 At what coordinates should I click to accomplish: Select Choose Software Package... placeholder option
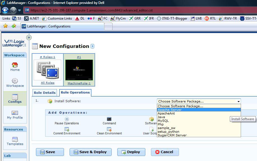199,106
